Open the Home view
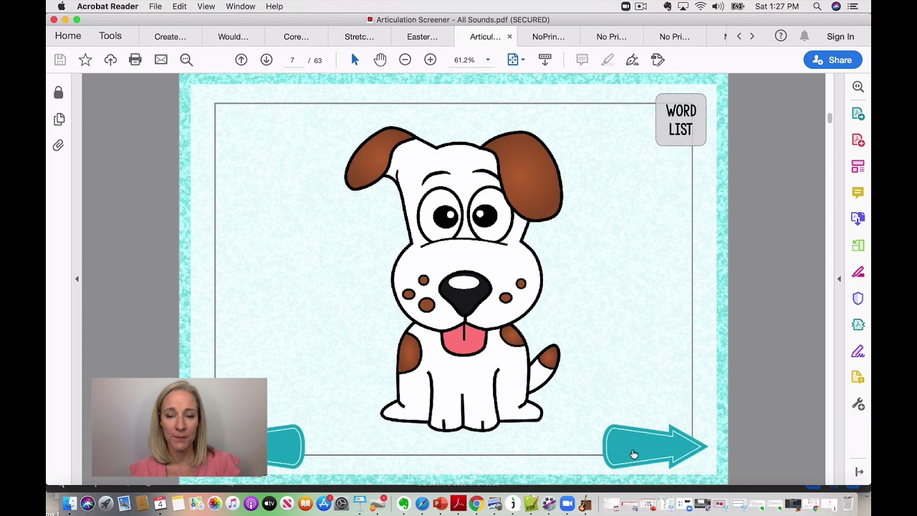This screenshot has height=516, width=917. coord(68,36)
